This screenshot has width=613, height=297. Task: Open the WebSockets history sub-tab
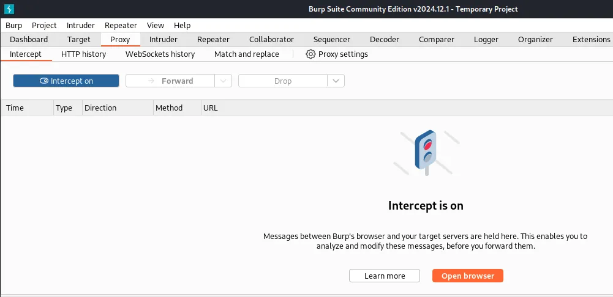160,54
